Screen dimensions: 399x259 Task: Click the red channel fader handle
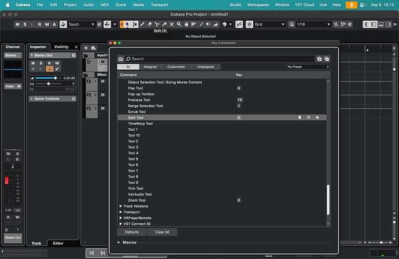pos(6,180)
